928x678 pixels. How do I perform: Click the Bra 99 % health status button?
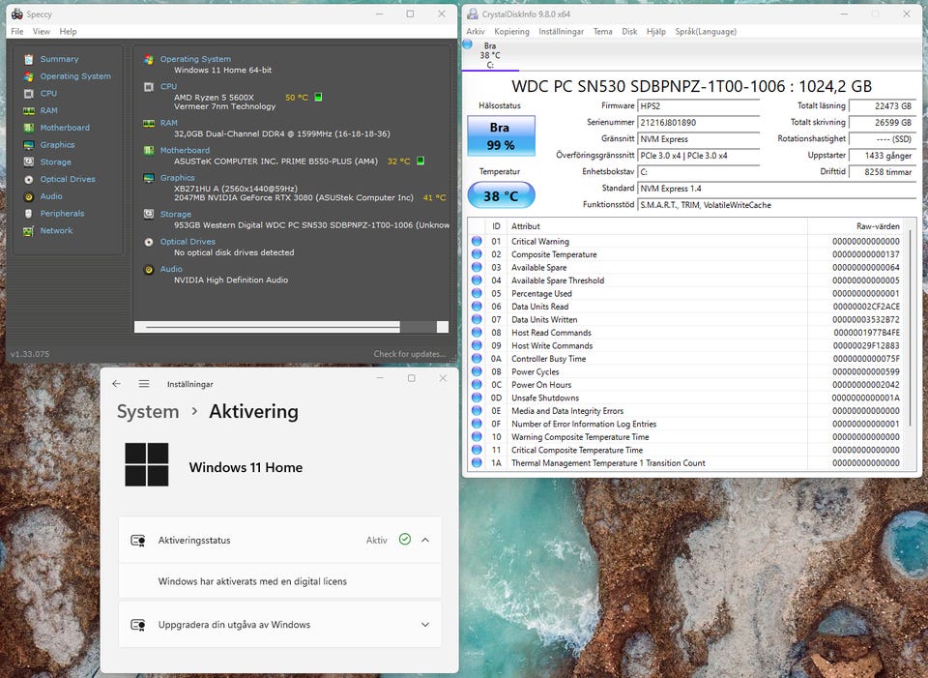click(x=500, y=136)
